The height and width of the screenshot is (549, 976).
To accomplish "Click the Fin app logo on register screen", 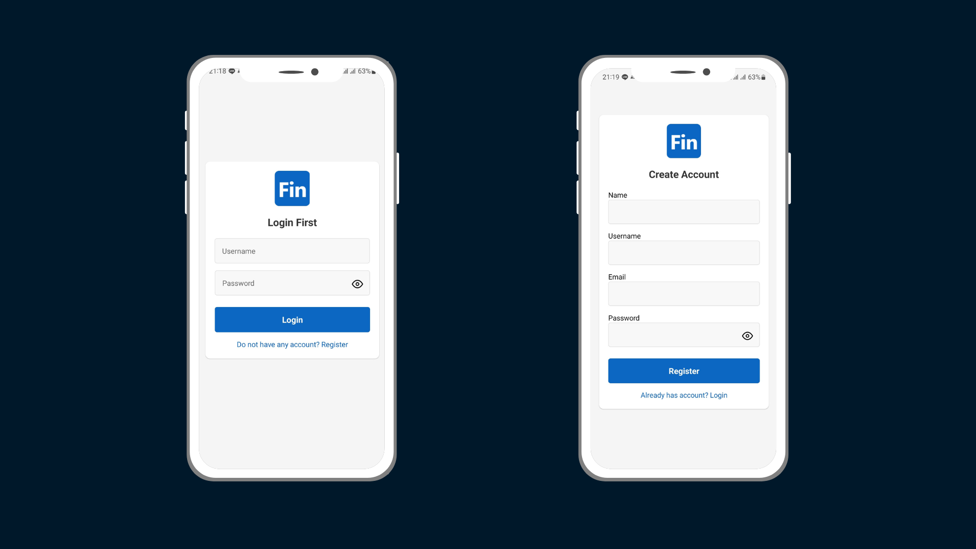I will click(684, 141).
